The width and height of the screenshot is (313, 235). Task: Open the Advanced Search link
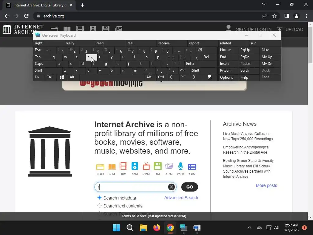(181, 198)
